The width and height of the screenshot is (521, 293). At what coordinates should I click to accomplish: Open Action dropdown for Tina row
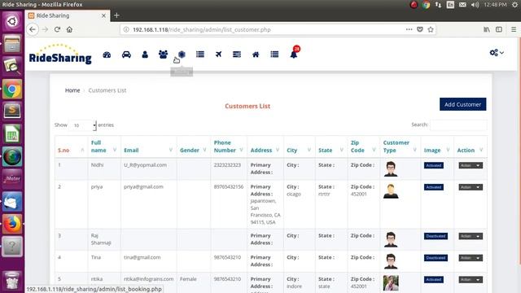point(471,258)
